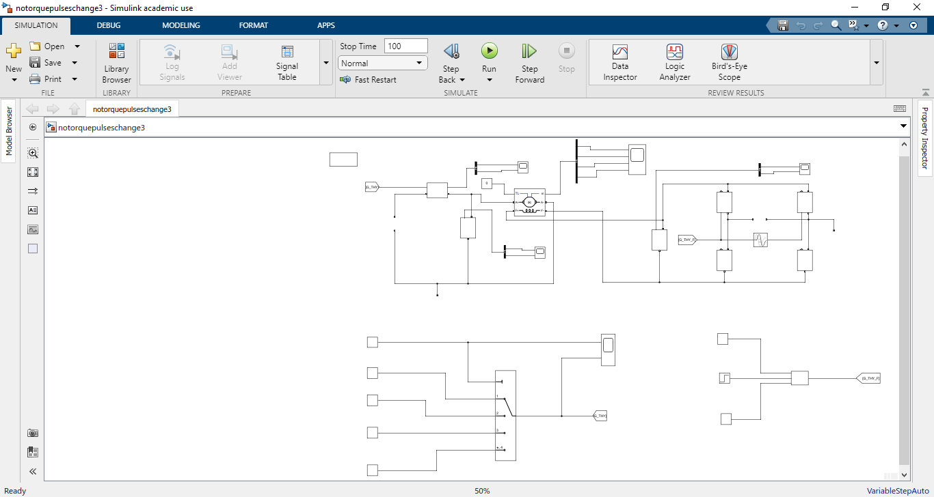The height and width of the screenshot is (497, 934).
Task: Open the New dropdown arrow
Action: coord(14,80)
